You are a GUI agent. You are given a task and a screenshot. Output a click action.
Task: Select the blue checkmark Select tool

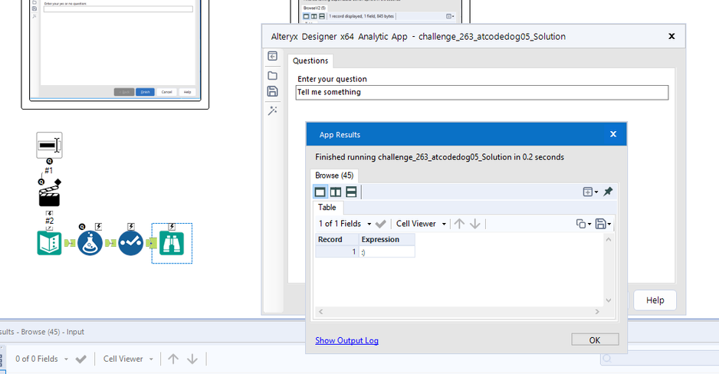click(x=130, y=243)
